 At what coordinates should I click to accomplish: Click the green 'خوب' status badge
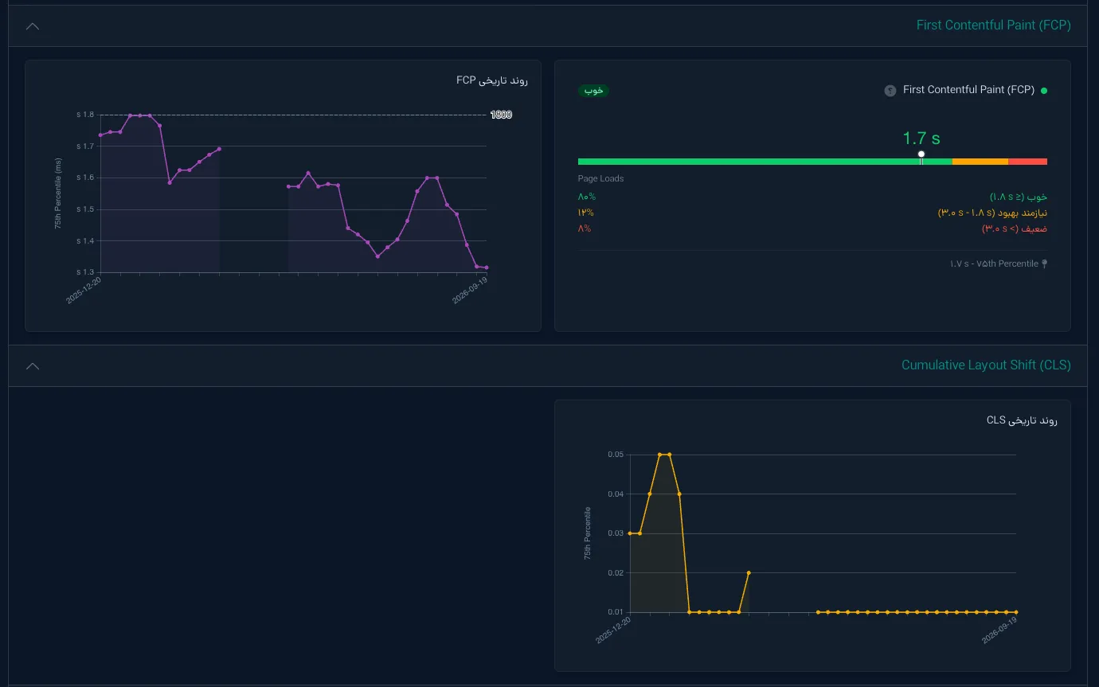click(x=593, y=91)
